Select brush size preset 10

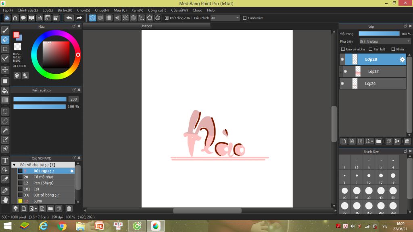tap(369, 178)
